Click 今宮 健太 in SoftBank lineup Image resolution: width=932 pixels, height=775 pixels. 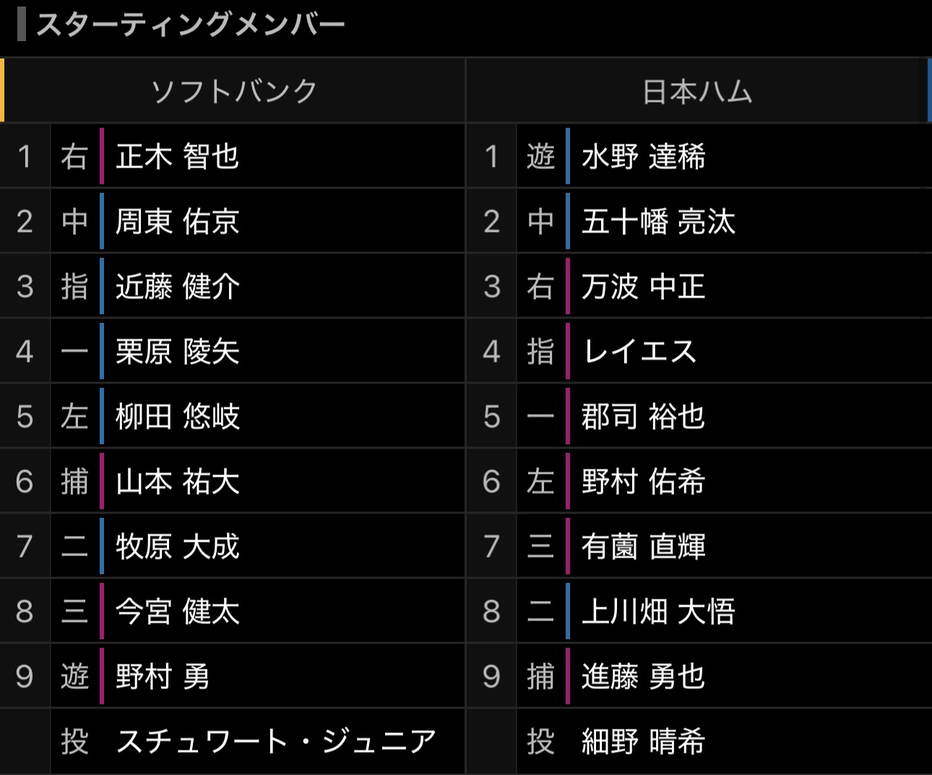[178, 612]
